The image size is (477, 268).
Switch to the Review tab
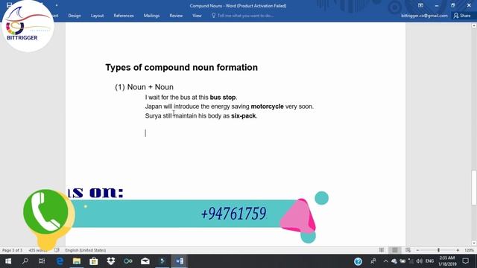pos(176,16)
